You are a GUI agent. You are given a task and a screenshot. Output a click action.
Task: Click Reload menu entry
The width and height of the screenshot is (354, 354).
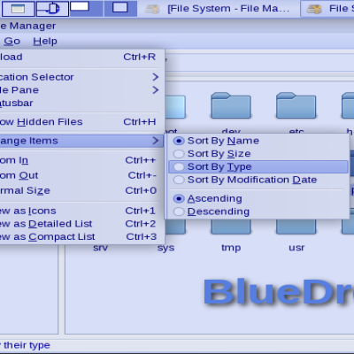coord(81,57)
